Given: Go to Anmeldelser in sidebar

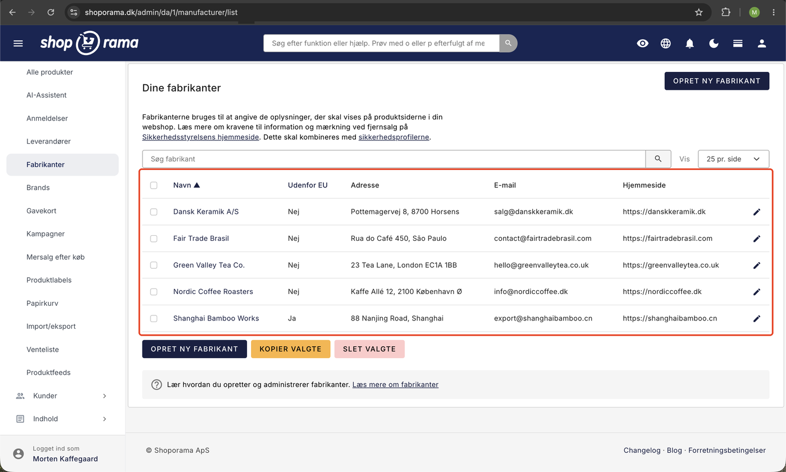Looking at the screenshot, I should (x=47, y=118).
